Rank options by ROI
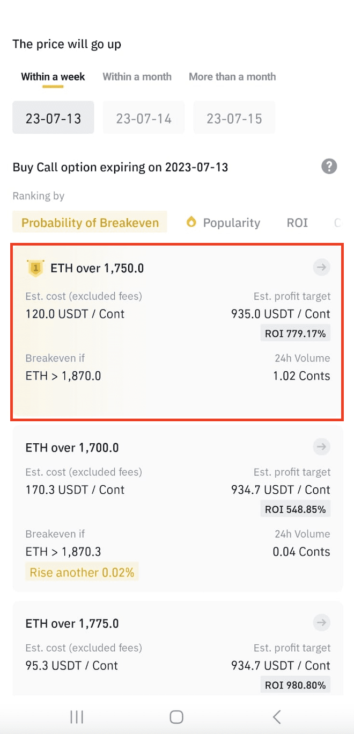Viewport: 354px width, 734px height. [x=297, y=222]
